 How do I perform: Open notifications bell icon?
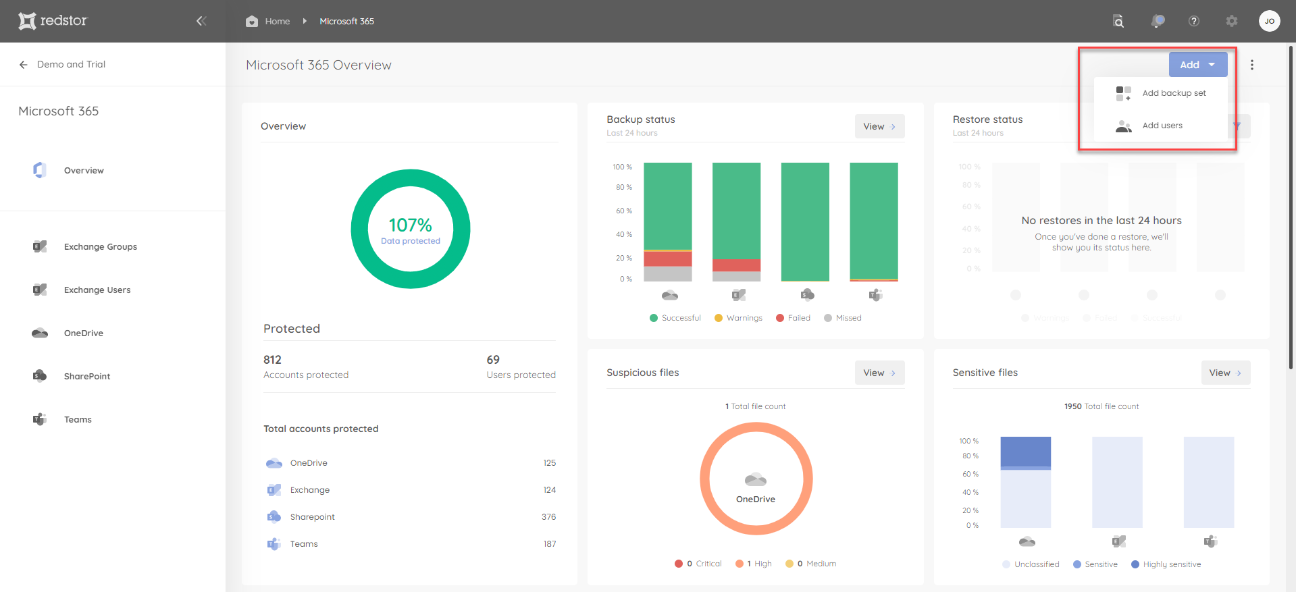coord(1158,21)
